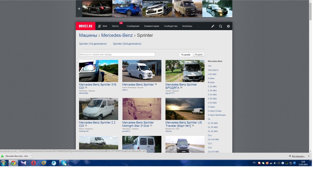
Task: Open downloaded Mercedes-Benz Spri...htm file
Action: pyautogui.click(x=15, y=156)
